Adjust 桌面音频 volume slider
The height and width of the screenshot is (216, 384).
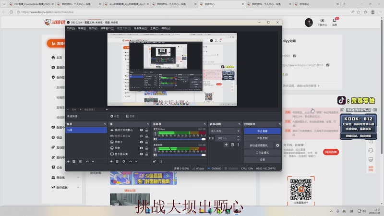coord(181,155)
